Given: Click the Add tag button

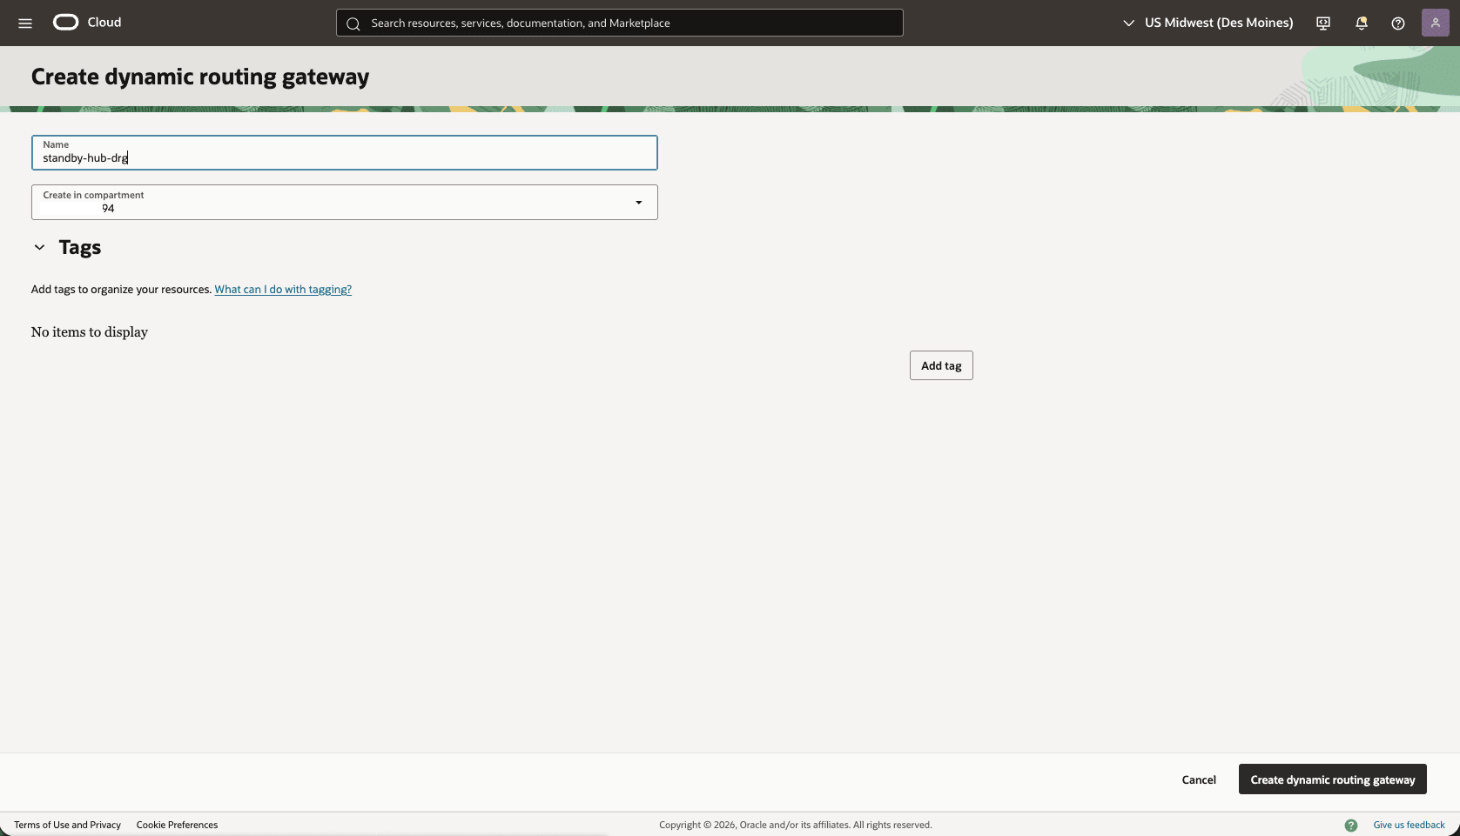Looking at the screenshot, I should point(940,364).
